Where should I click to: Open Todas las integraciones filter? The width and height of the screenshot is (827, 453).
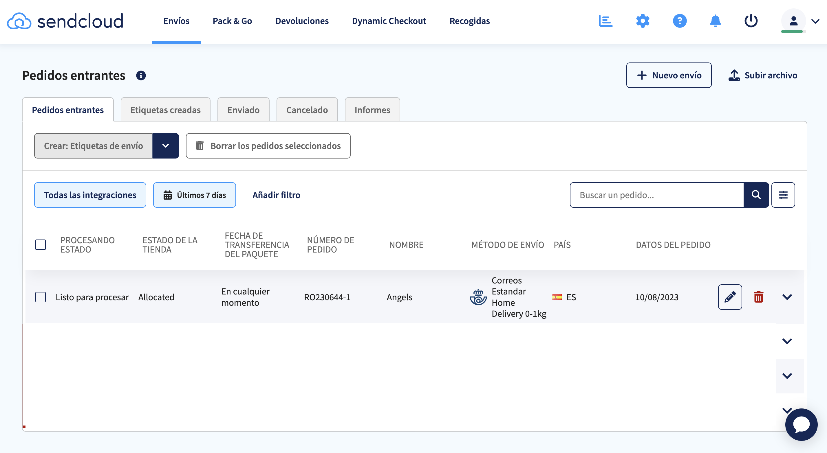[x=90, y=195]
